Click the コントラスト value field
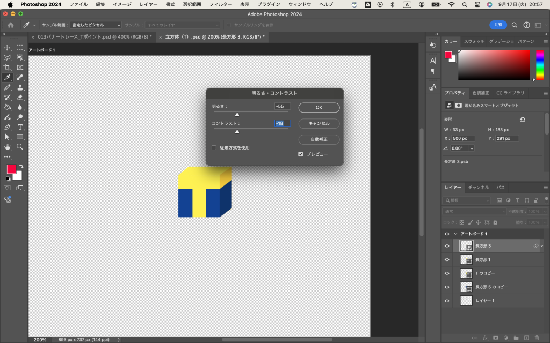 pyautogui.click(x=282, y=123)
